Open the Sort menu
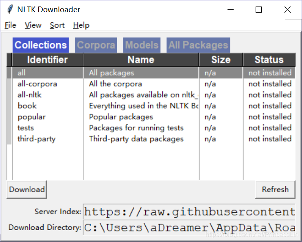 pyautogui.click(x=57, y=25)
